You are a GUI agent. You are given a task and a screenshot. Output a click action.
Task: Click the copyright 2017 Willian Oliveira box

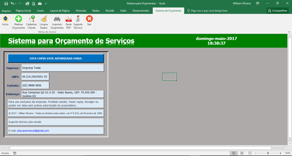click(56, 113)
